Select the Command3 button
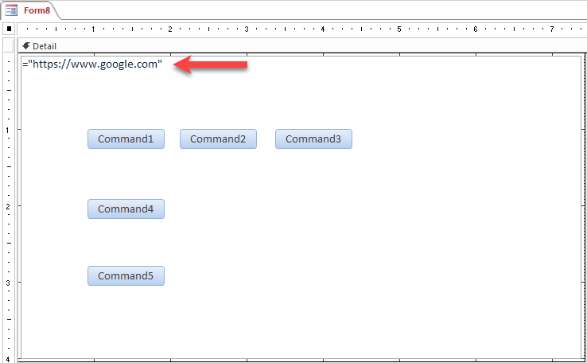The height and width of the screenshot is (363, 587). coord(313,139)
